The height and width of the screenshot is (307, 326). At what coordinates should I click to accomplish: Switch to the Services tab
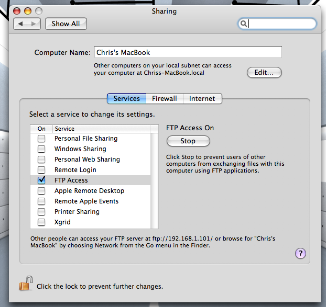[x=127, y=98]
